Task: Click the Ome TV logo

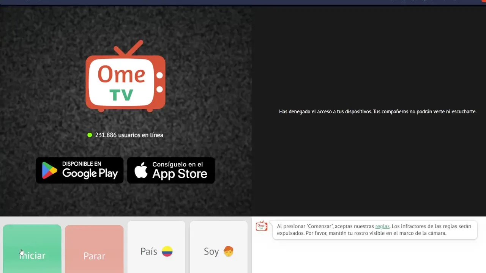Action: coord(125,76)
